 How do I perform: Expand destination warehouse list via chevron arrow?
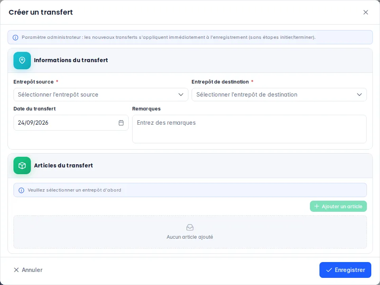[359, 95]
